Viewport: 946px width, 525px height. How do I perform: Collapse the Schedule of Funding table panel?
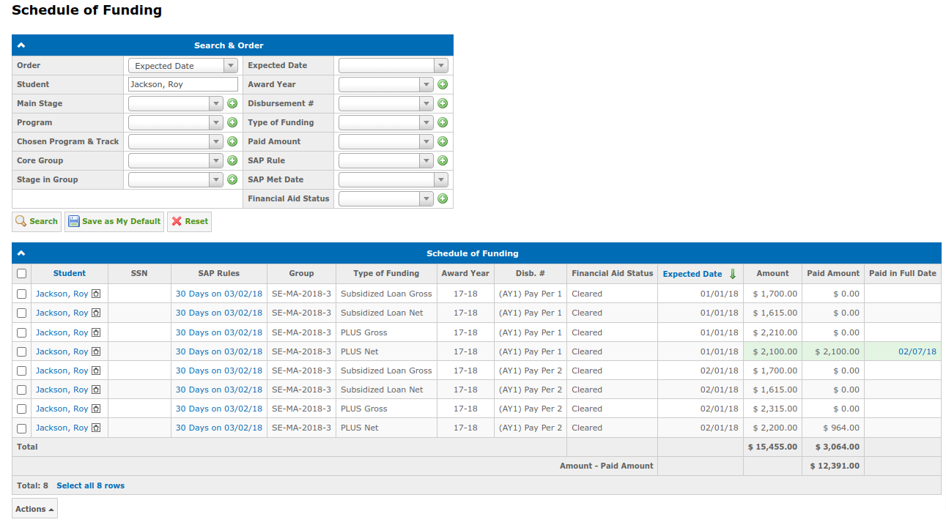click(21, 253)
